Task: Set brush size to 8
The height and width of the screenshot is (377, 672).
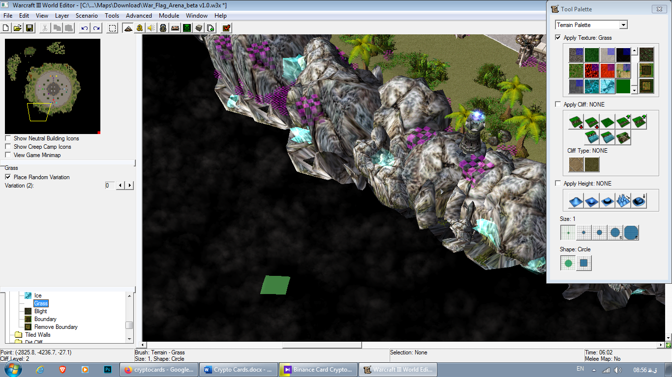Action: 631,233
